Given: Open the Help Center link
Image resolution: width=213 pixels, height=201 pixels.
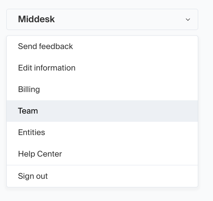Looking at the screenshot, I should [x=40, y=154].
